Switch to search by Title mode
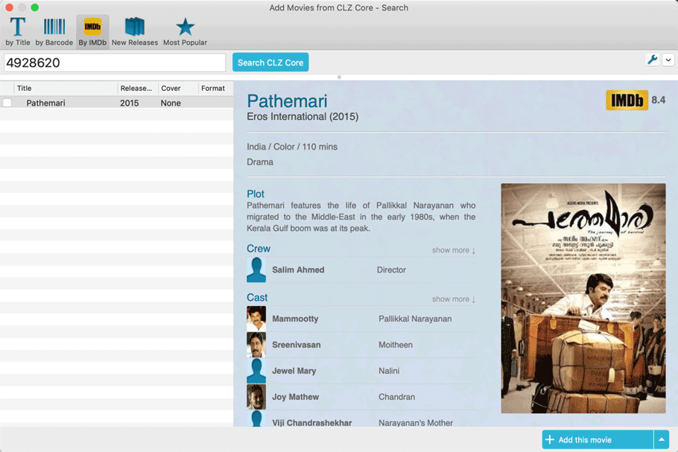 click(x=18, y=31)
